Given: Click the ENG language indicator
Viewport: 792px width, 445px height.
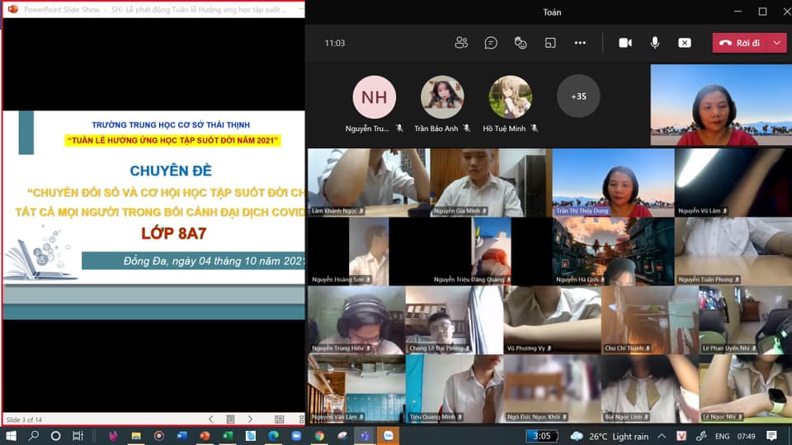Looking at the screenshot, I should [x=721, y=436].
